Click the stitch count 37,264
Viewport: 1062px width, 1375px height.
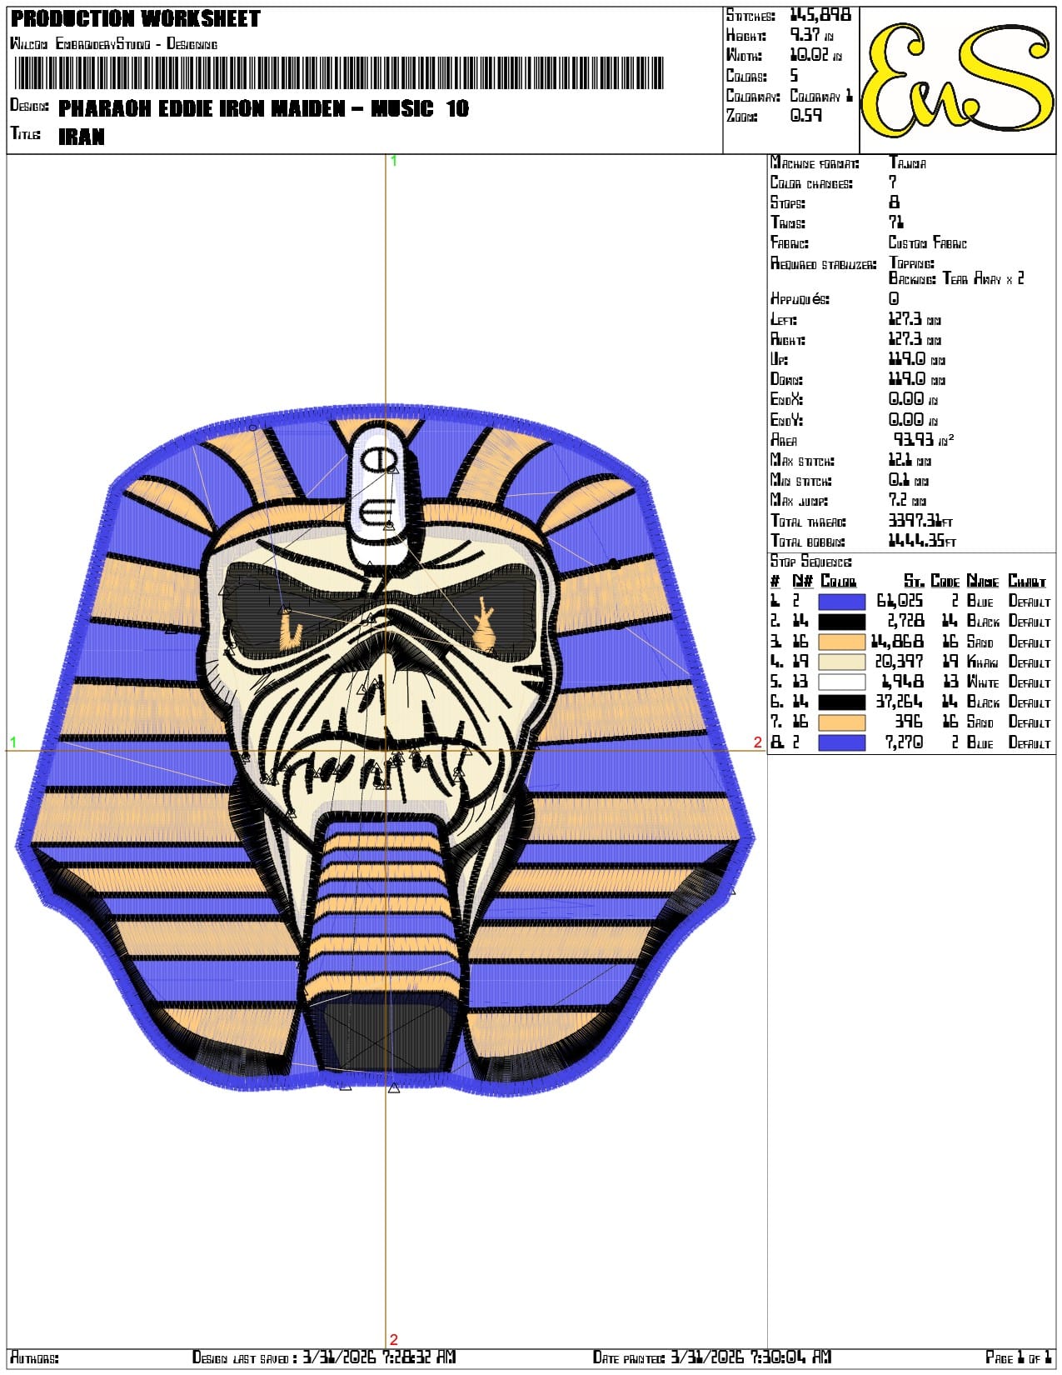[900, 702]
